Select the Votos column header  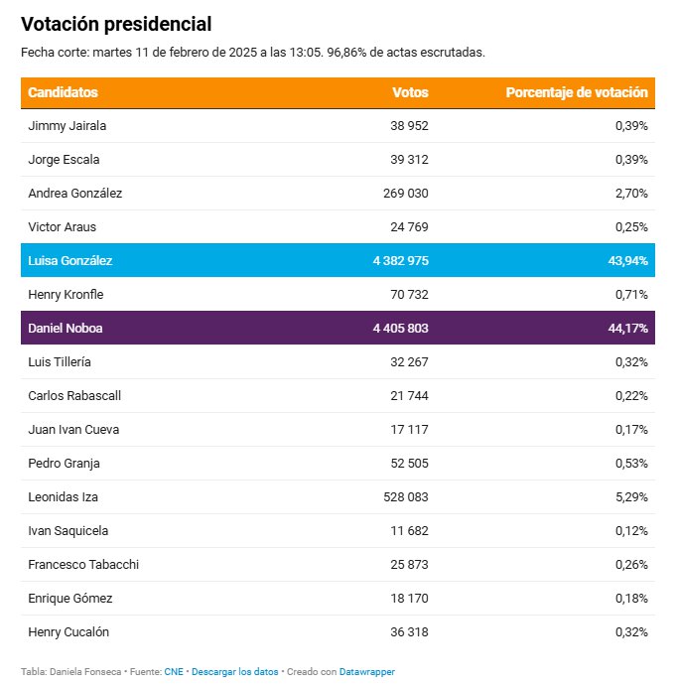pyautogui.click(x=410, y=92)
